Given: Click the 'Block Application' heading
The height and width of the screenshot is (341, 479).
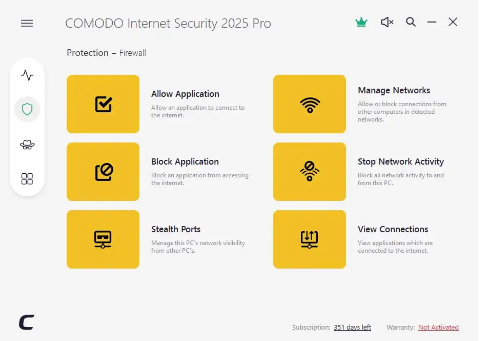Looking at the screenshot, I should [x=185, y=161].
